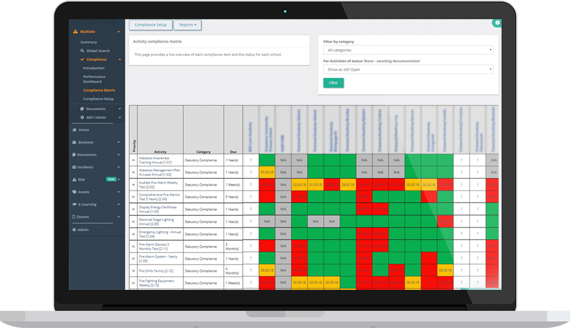Open the Filter by category dropdown

408,50
